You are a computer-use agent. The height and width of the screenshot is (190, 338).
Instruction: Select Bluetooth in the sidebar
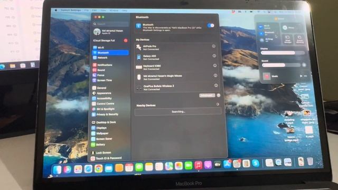[110, 53]
